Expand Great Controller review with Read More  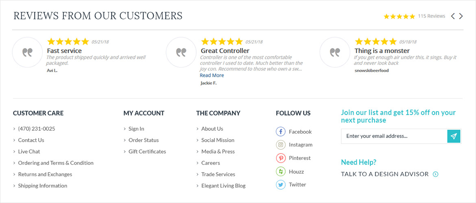pyautogui.click(x=212, y=75)
